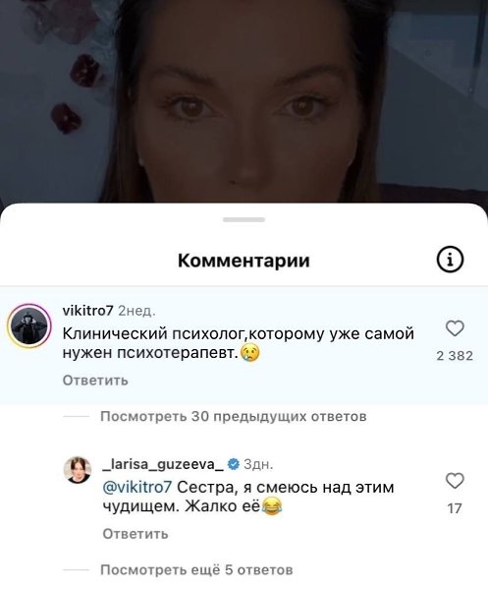488x590 pixels.
Task: Click the Комментарии header title
Action: click(244, 260)
